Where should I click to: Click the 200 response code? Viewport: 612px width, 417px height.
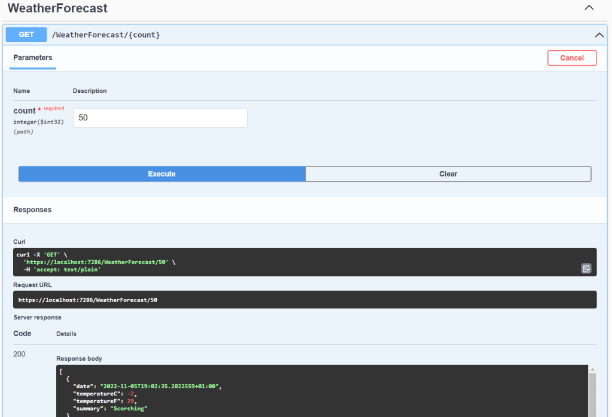coord(20,354)
